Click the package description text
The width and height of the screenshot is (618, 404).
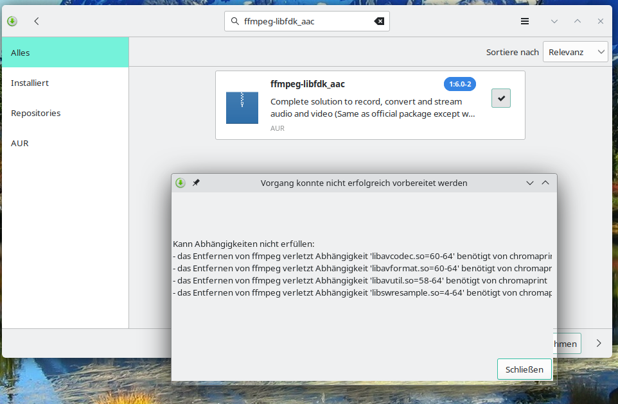click(x=373, y=108)
